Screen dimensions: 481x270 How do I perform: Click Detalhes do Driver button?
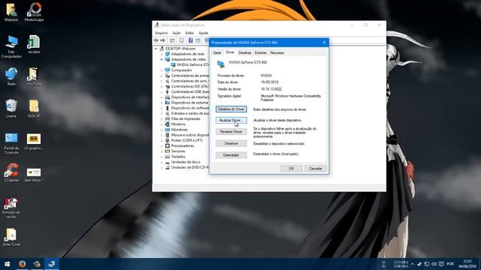tap(231, 109)
